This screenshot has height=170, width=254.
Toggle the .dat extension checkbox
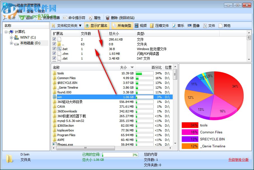pos(54,58)
